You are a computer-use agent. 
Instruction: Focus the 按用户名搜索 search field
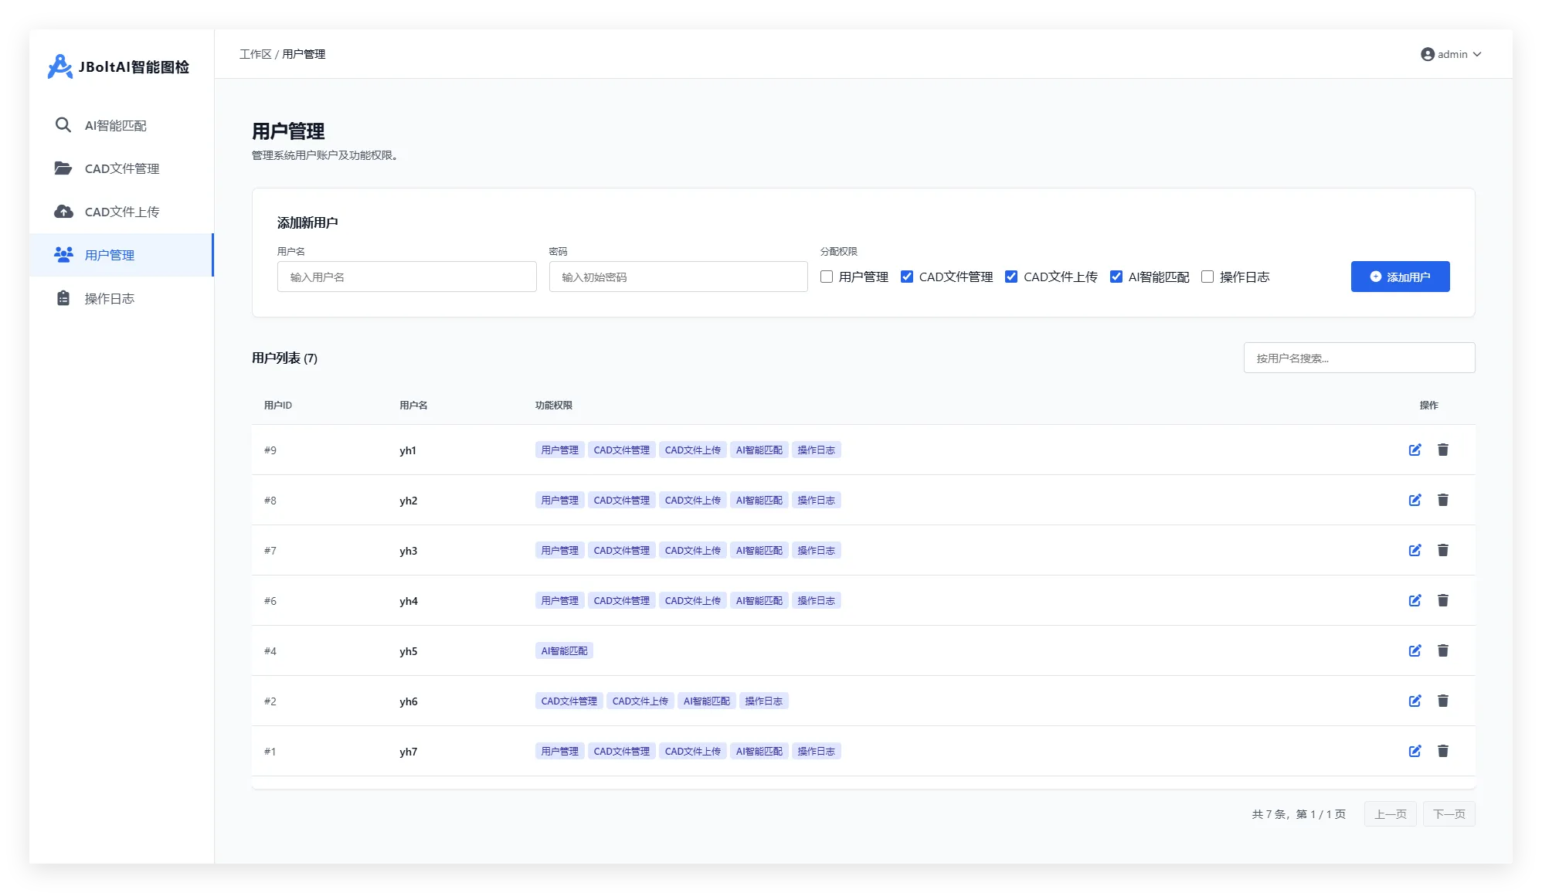tap(1359, 358)
